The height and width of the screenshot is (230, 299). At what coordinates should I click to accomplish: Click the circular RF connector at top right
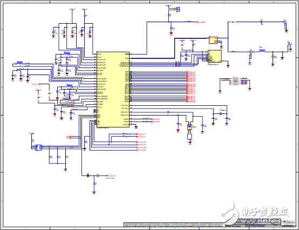point(285,22)
